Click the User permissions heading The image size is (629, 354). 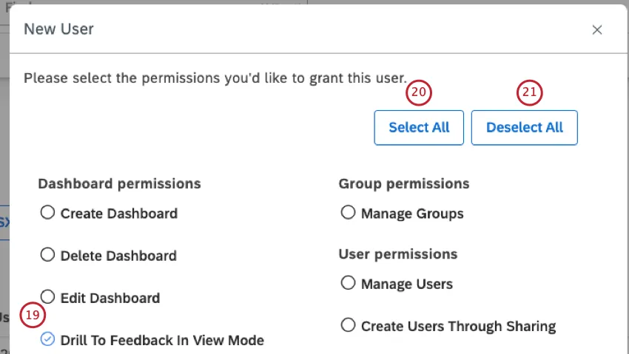click(x=398, y=254)
